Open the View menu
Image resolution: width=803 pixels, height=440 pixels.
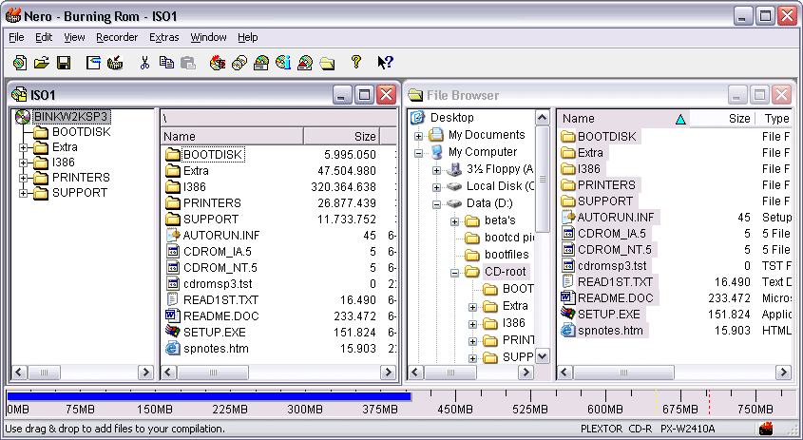[74, 37]
